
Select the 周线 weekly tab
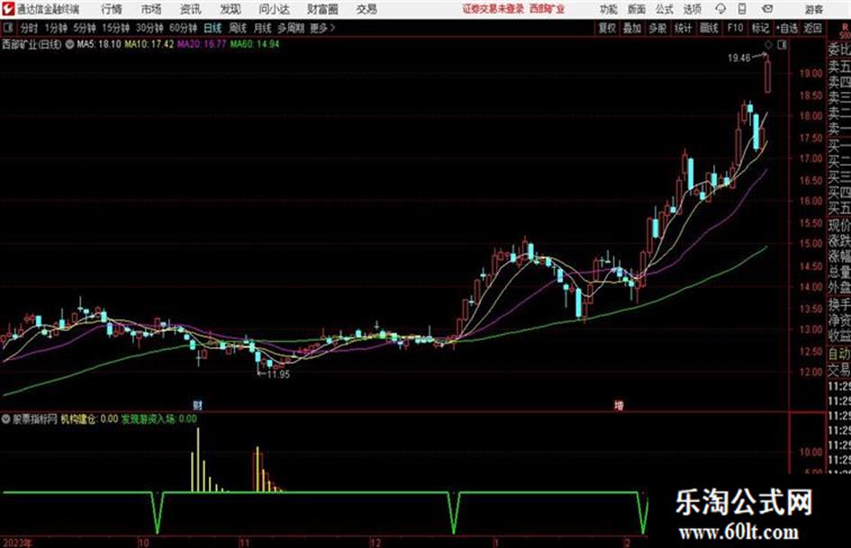pyautogui.click(x=238, y=28)
